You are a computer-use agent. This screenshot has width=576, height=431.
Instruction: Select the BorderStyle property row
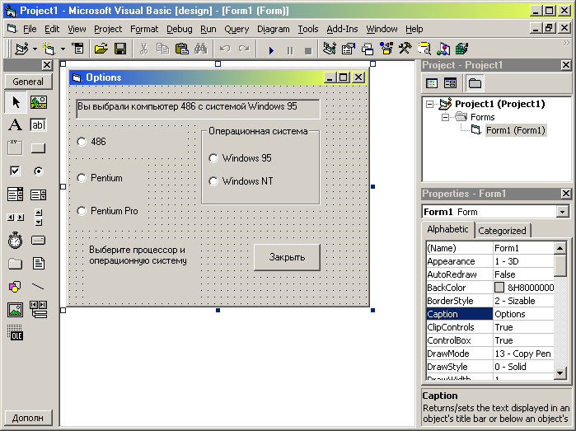click(x=490, y=301)
